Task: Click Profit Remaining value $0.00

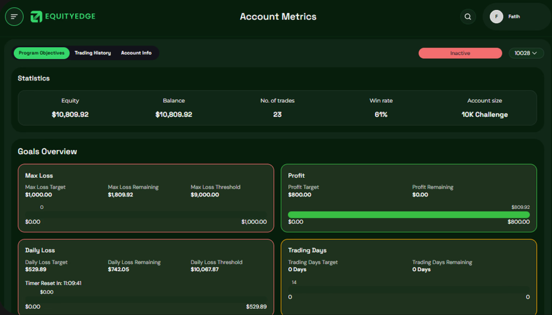Action: [420, 194]
